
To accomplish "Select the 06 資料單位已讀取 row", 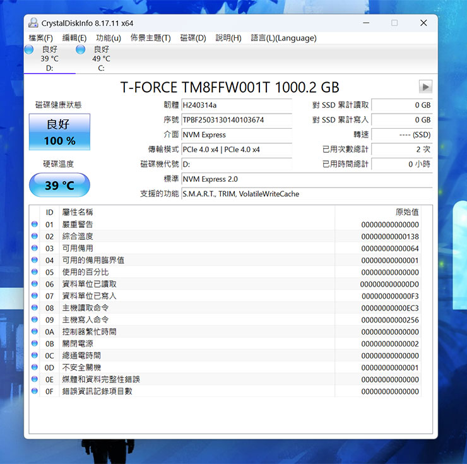I will click(x=225, y=284).
